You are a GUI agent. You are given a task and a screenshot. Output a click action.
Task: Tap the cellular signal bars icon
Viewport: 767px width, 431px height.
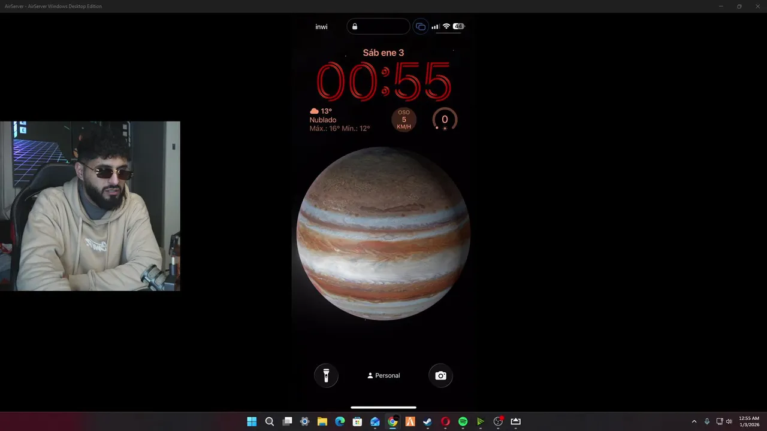(436, 26)
